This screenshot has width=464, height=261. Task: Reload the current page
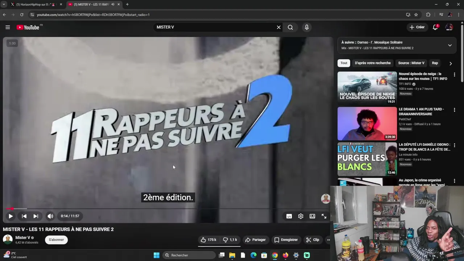(x=22, y=14)
